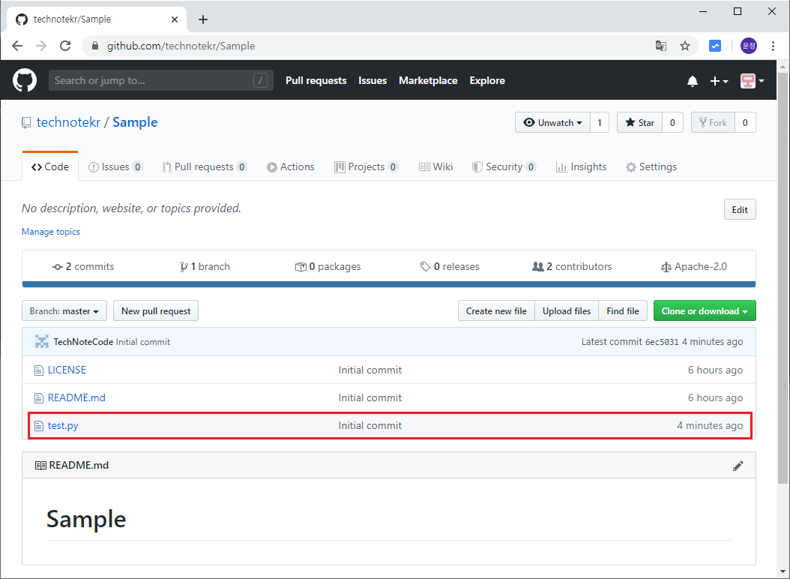Screen dimensions: 790x579
Task: Open the Branch: master dropdown
Action: pyautogui.click(x=64, y=310)
